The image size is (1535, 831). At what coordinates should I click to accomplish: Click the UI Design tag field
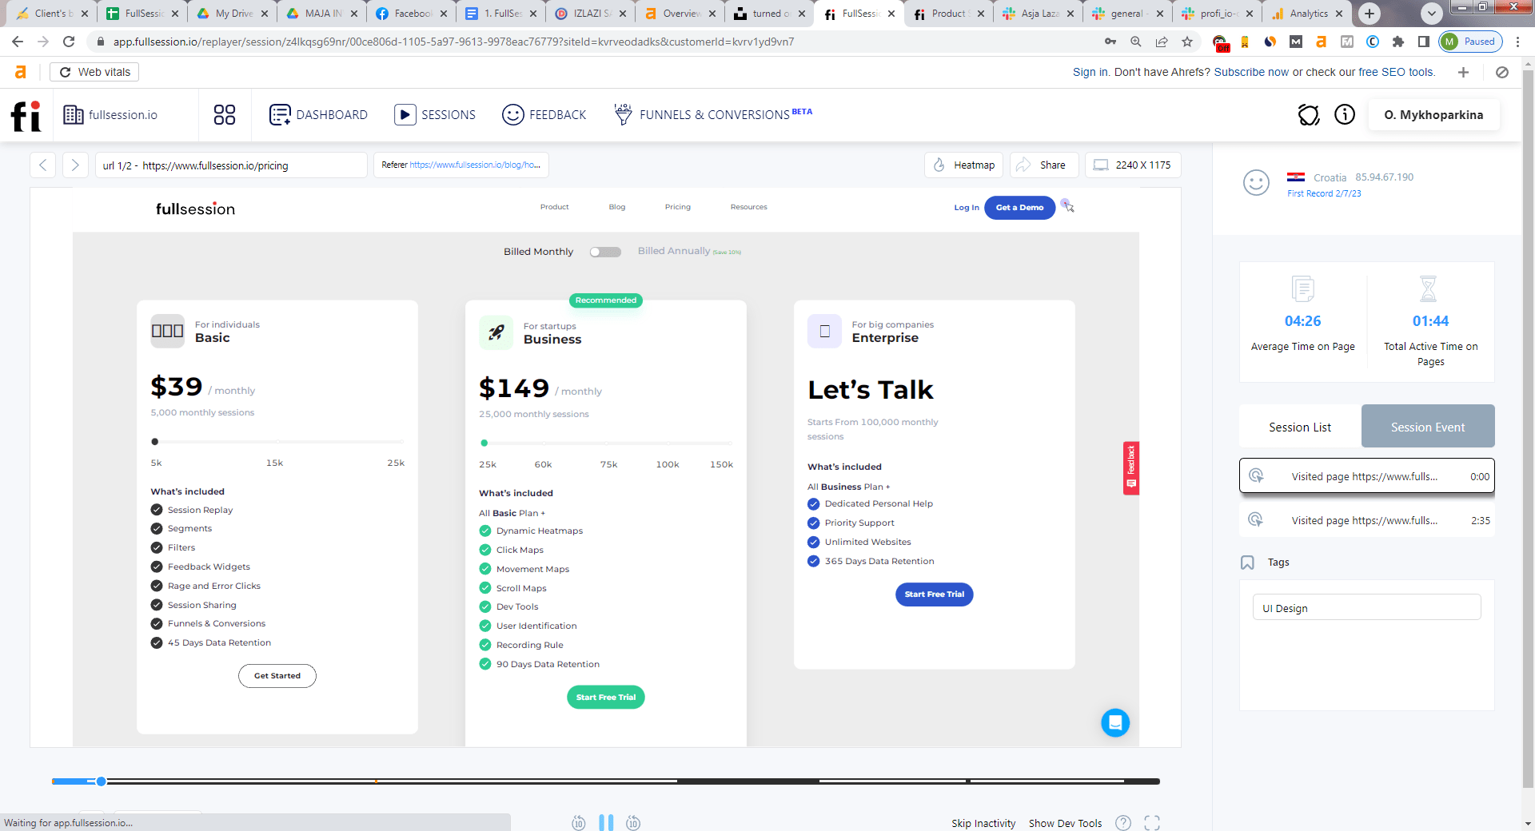1366,607
